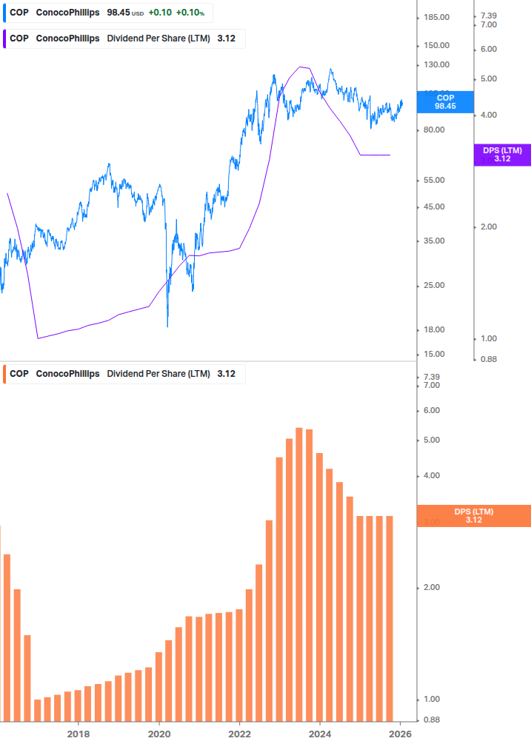Image resolution: width=531 pixels, height=744 pixels.
Task: Select the purple Dividend Per Share legend
Action: [x=124, y=38]
